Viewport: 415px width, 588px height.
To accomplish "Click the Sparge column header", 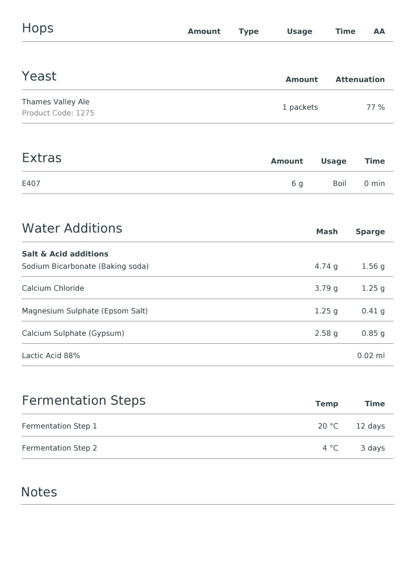I will [x=370, y=232].
